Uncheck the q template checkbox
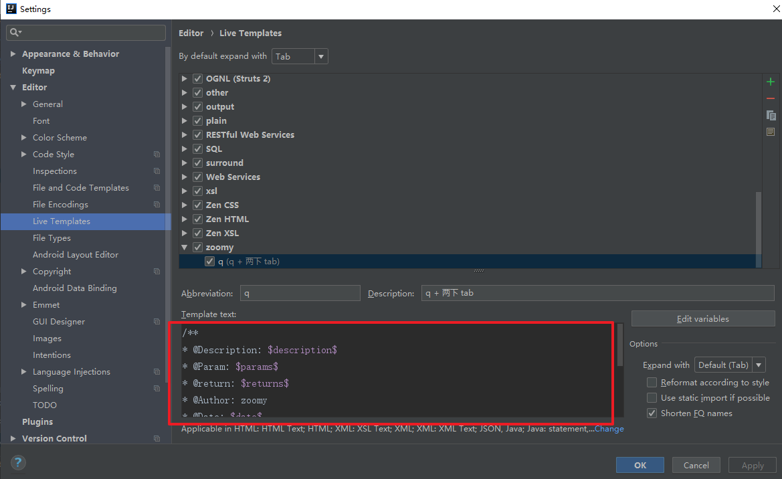Screen dimensions: 782x479 (x=209, y=262)
